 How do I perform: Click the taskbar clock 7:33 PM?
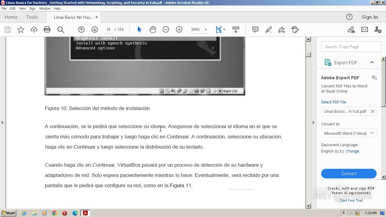pos(370,213)
